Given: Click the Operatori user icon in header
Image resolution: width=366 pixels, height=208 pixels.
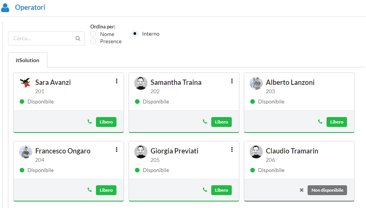Looking at the screenshot, I should pyautogui.click(x=5, y=8).
